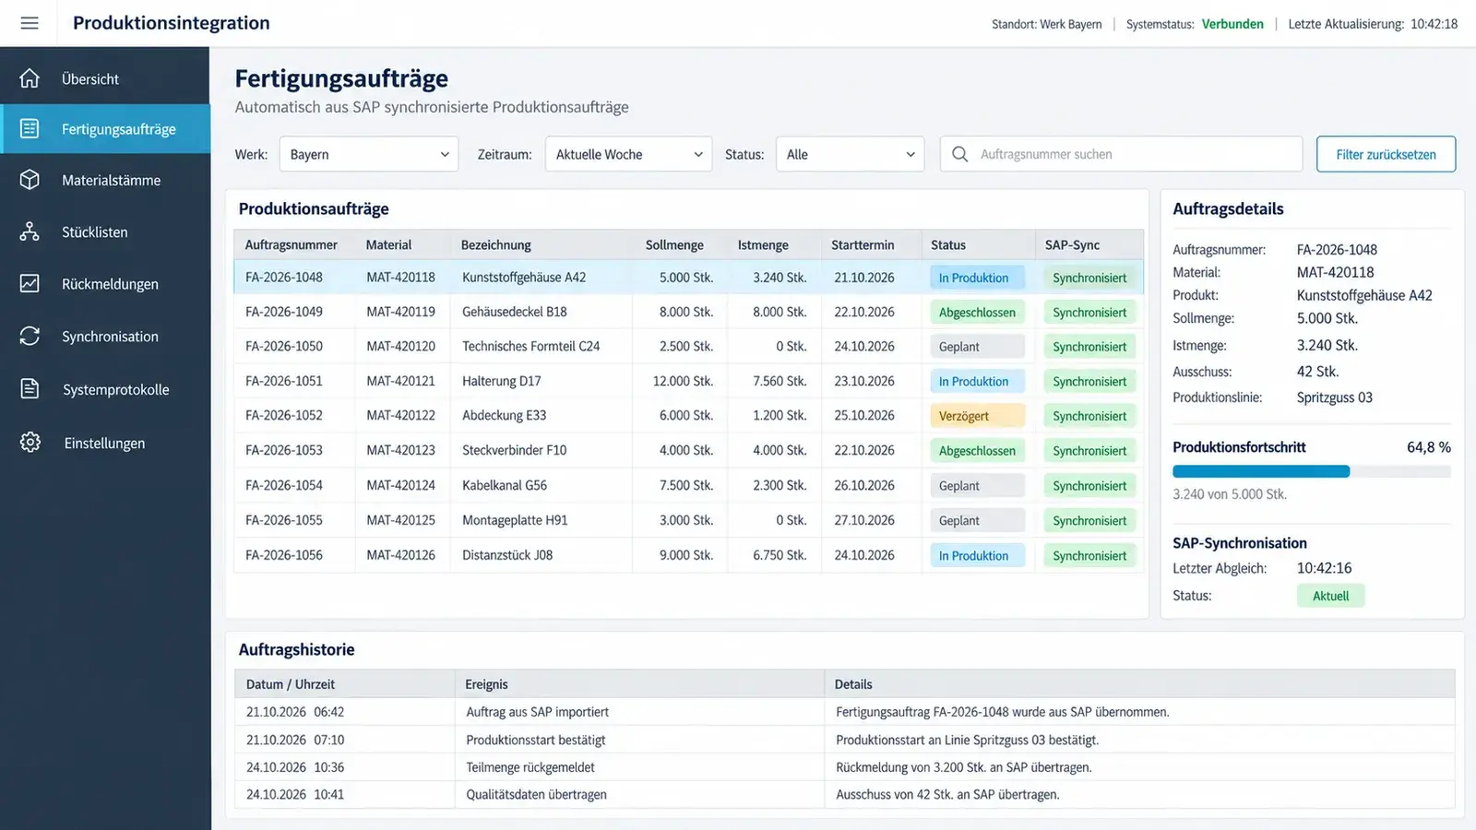
Task: Sort by Auftragsnummer column header
Action: click(292, 244)
